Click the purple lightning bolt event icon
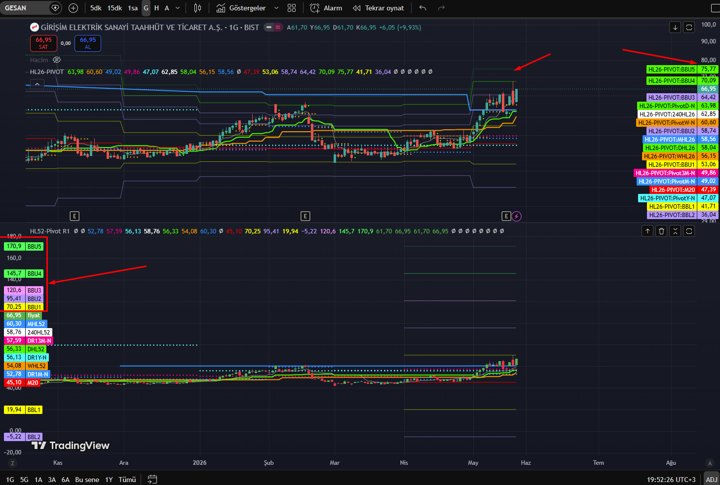Screen dimensions: 720x485 pyautogui.click(x=516, y=216)
